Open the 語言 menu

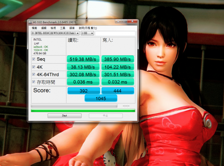(x=72, y=28)
